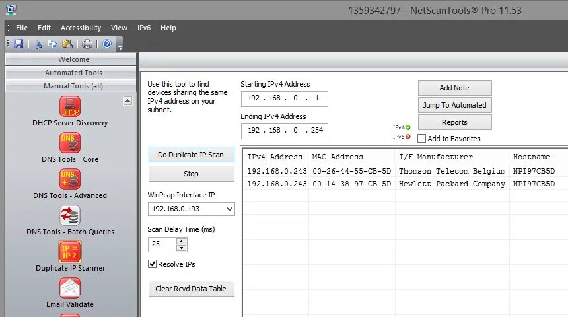
Task: Click the Cut scissors toolbar icon
Action: pos(38,44)
